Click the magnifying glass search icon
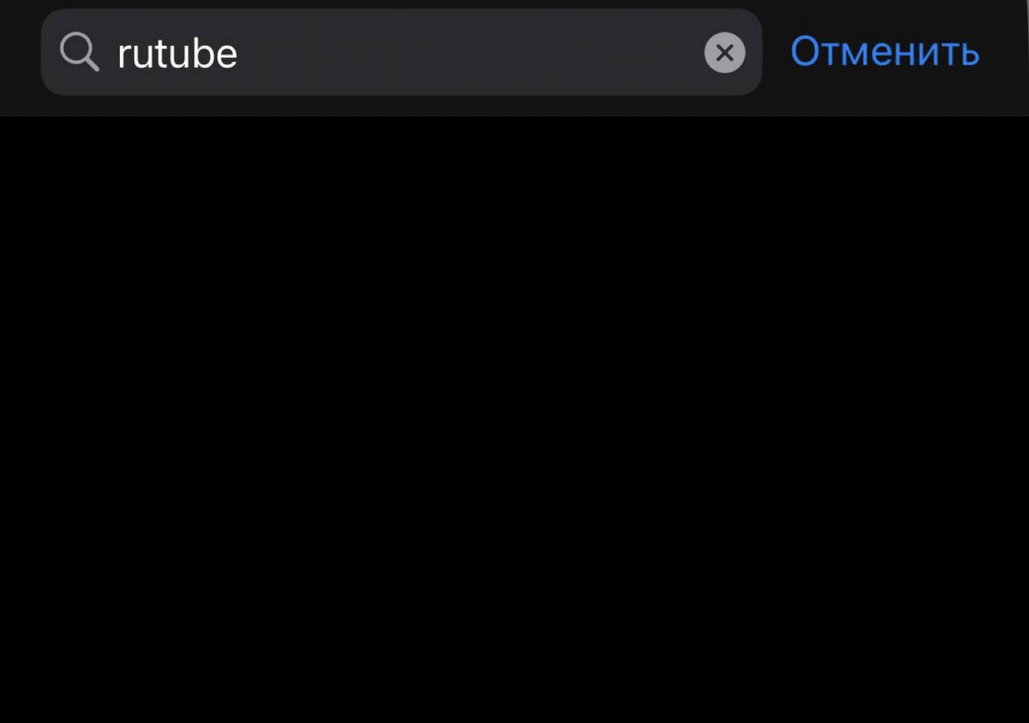Image resolution: width=1029 pixels, height=723 pixels. [80, 53]
